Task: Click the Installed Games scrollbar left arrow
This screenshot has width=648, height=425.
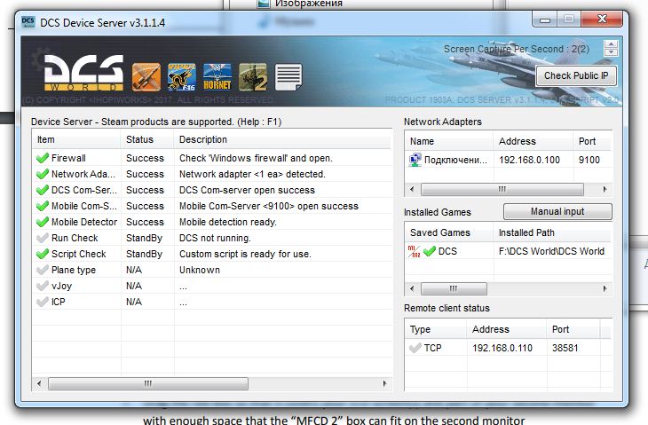Action: pos(412,288)
